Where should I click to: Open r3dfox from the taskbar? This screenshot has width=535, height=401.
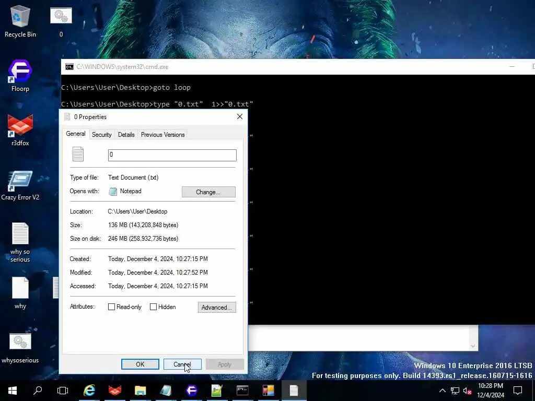point(114,391)
